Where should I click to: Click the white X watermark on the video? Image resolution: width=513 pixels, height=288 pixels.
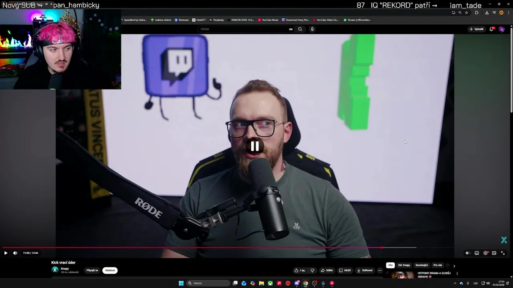coord(504,240)
